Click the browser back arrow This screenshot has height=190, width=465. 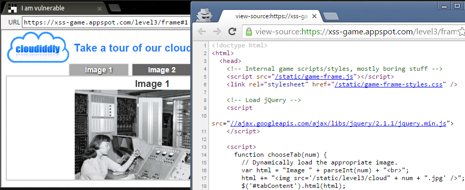click(202, 31)
